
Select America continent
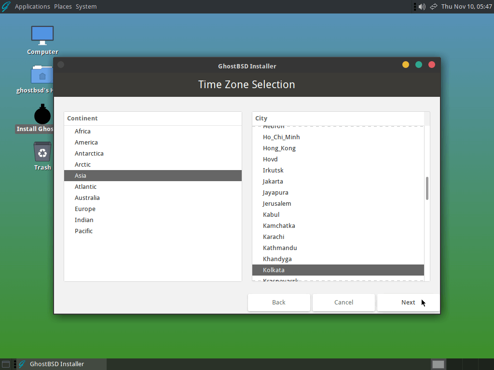point(153,142)
